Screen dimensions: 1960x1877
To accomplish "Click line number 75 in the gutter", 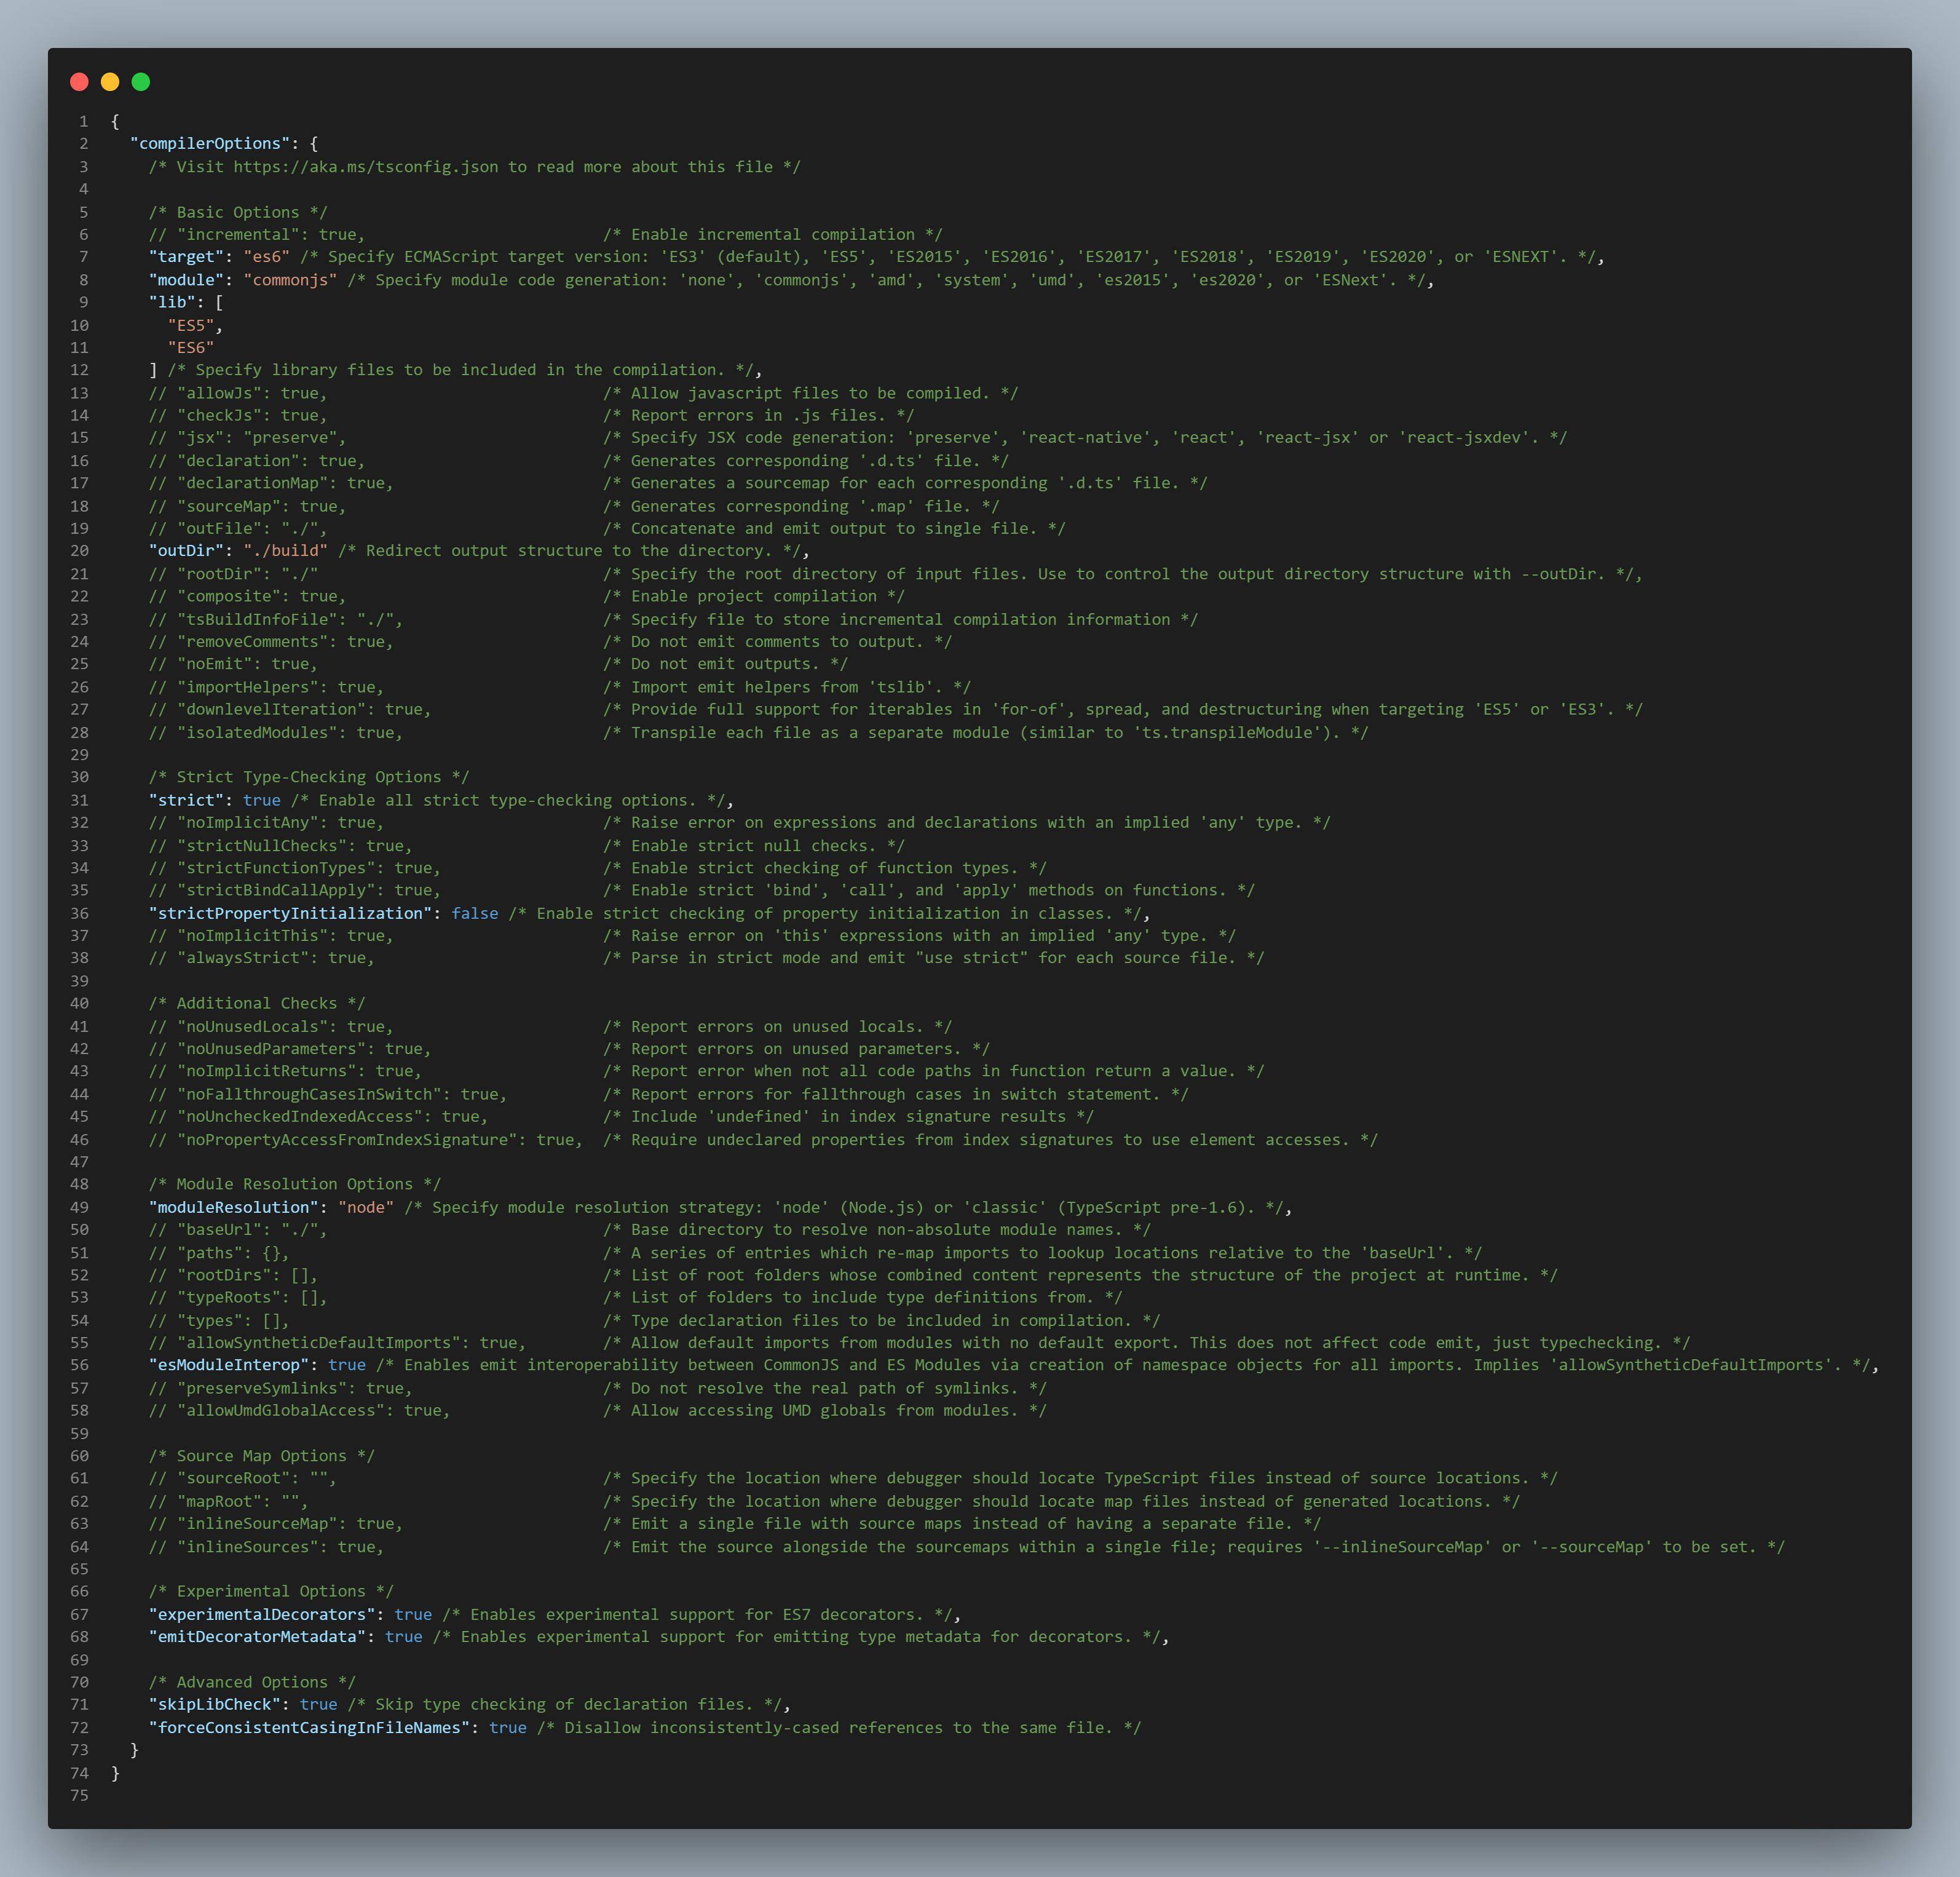I will coord(80,1796).
